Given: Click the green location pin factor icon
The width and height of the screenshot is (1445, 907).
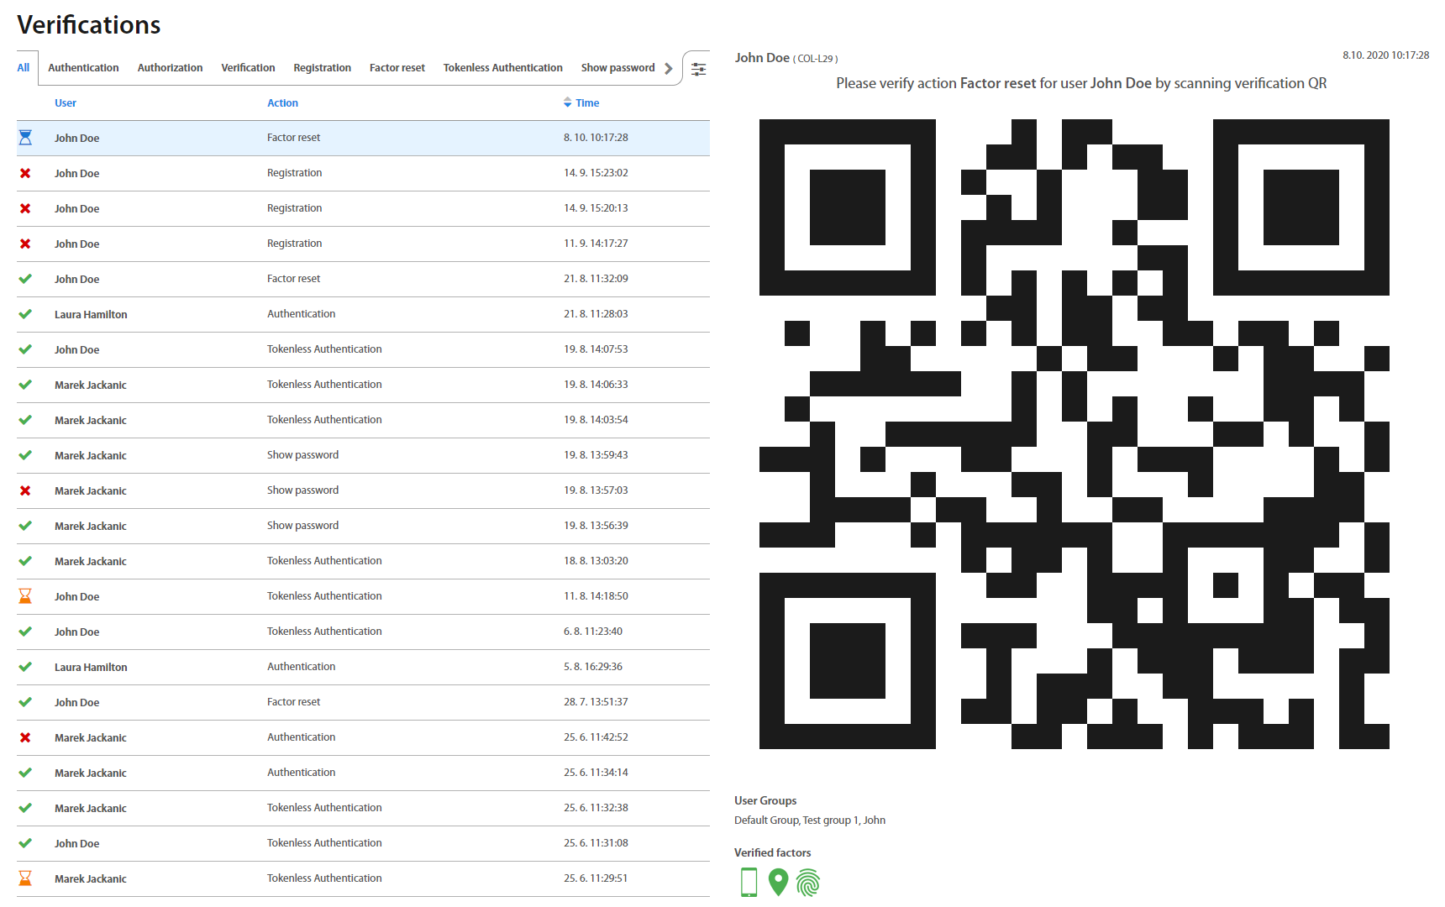Looking at the screenshot, I should pyautogui.click(x=778, y=883).
